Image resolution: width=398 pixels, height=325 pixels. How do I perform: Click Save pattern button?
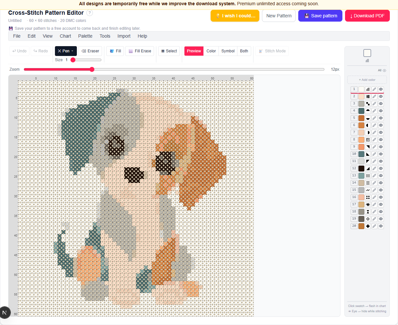coord(320,16)
